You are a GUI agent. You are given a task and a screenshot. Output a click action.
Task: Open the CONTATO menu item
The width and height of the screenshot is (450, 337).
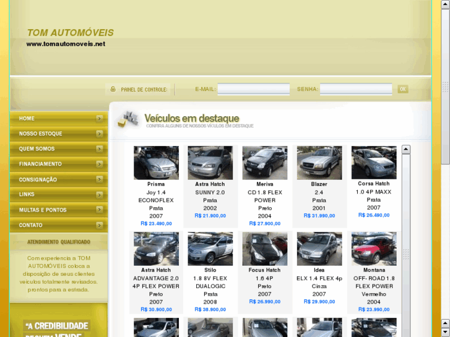click(59, 225)
